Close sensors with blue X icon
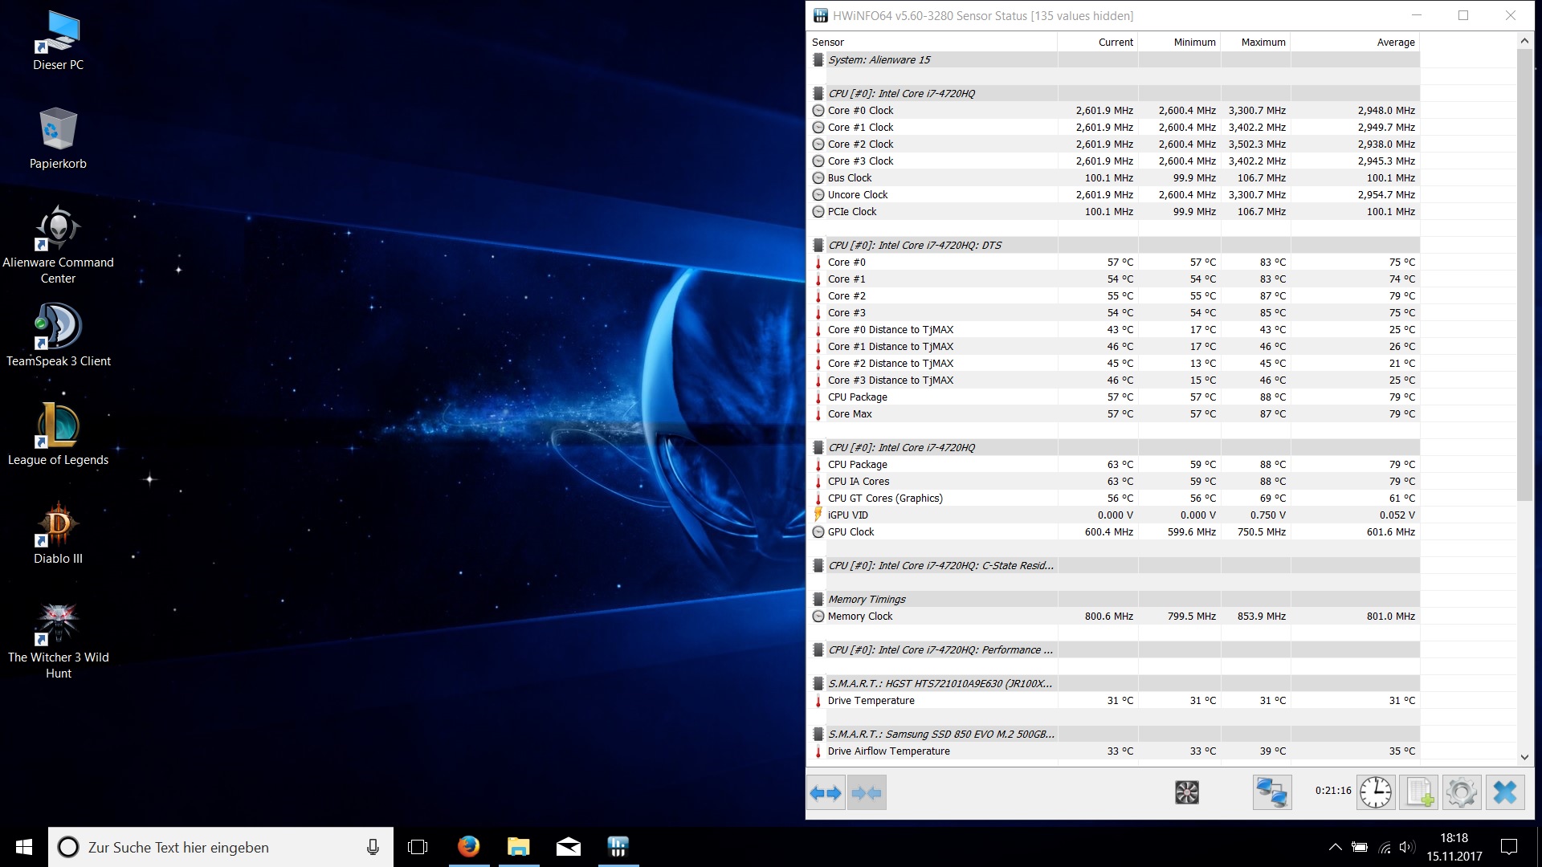The image size is (1542, 867). tap(1504, 792)
